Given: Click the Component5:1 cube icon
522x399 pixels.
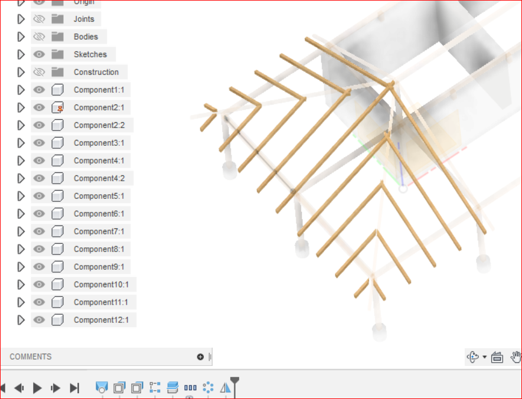Looking at the screenshot, I should click(x=57, y=196).
